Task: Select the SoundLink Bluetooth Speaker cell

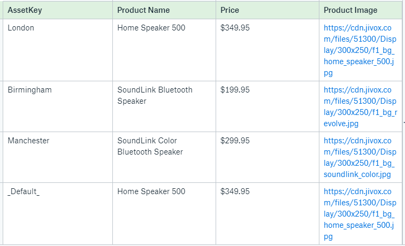Action: [164, 106]
